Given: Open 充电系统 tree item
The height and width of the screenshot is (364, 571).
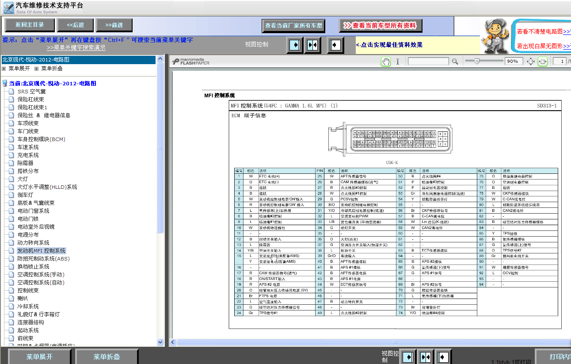Looking at the screenshot, I should click(28, 155).
